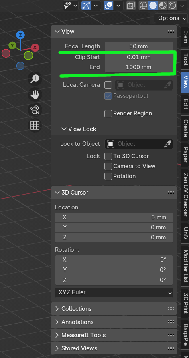
Task: Enable the Local Camera checkbox
Action: [x=108, y=85]
